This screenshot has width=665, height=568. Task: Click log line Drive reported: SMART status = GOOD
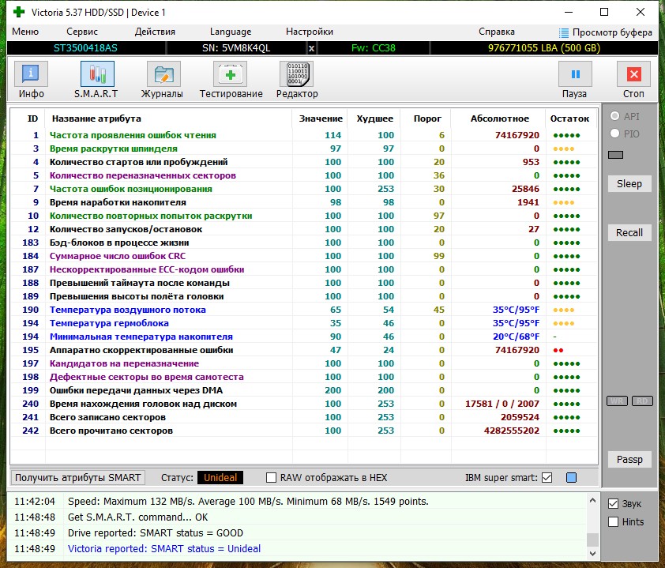click(156, 532)
